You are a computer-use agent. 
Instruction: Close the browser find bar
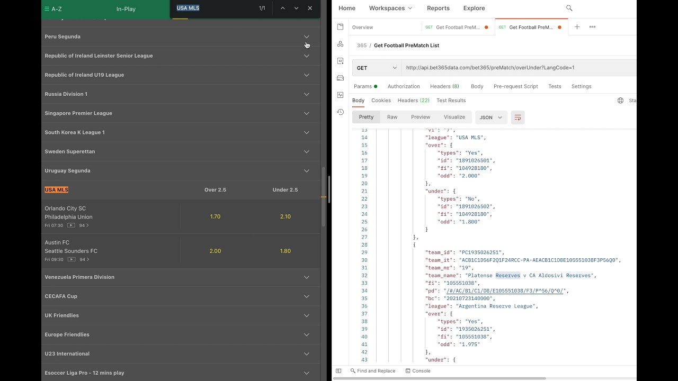click(x=310, y=8)
